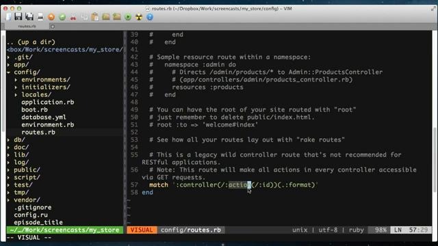
Task: Switch to the routes.rb tab
Action: (x=27, y=26)
